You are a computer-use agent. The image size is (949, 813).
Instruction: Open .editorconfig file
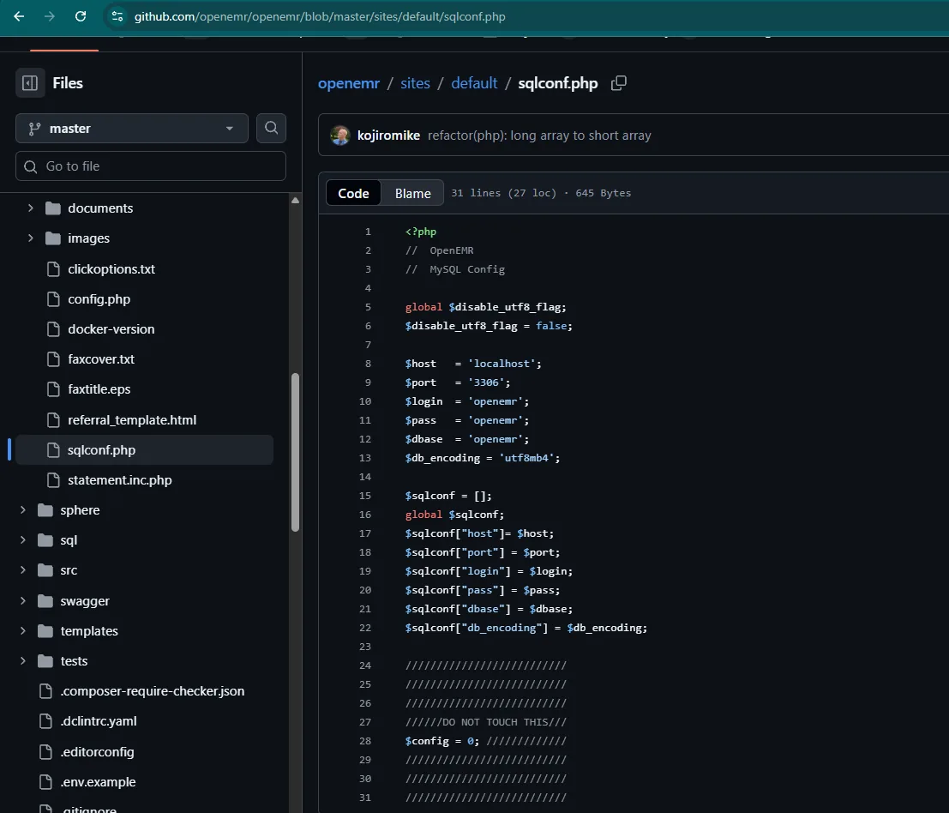point(98,752)
